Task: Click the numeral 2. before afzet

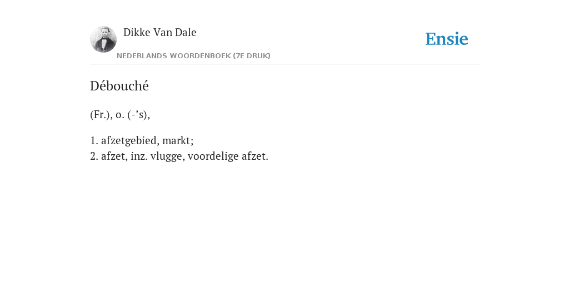Action: [x=94, y=156]
